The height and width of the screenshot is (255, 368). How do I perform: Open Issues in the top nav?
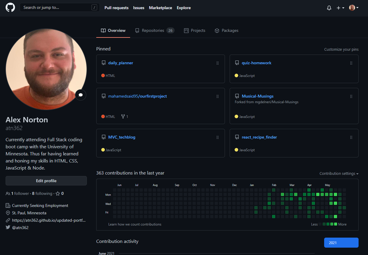coord(139,8)
